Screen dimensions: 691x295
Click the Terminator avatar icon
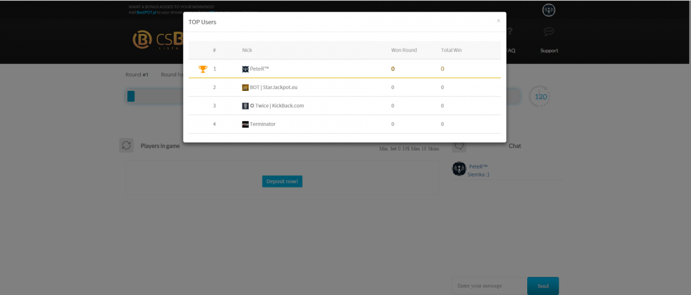[245, 124]
